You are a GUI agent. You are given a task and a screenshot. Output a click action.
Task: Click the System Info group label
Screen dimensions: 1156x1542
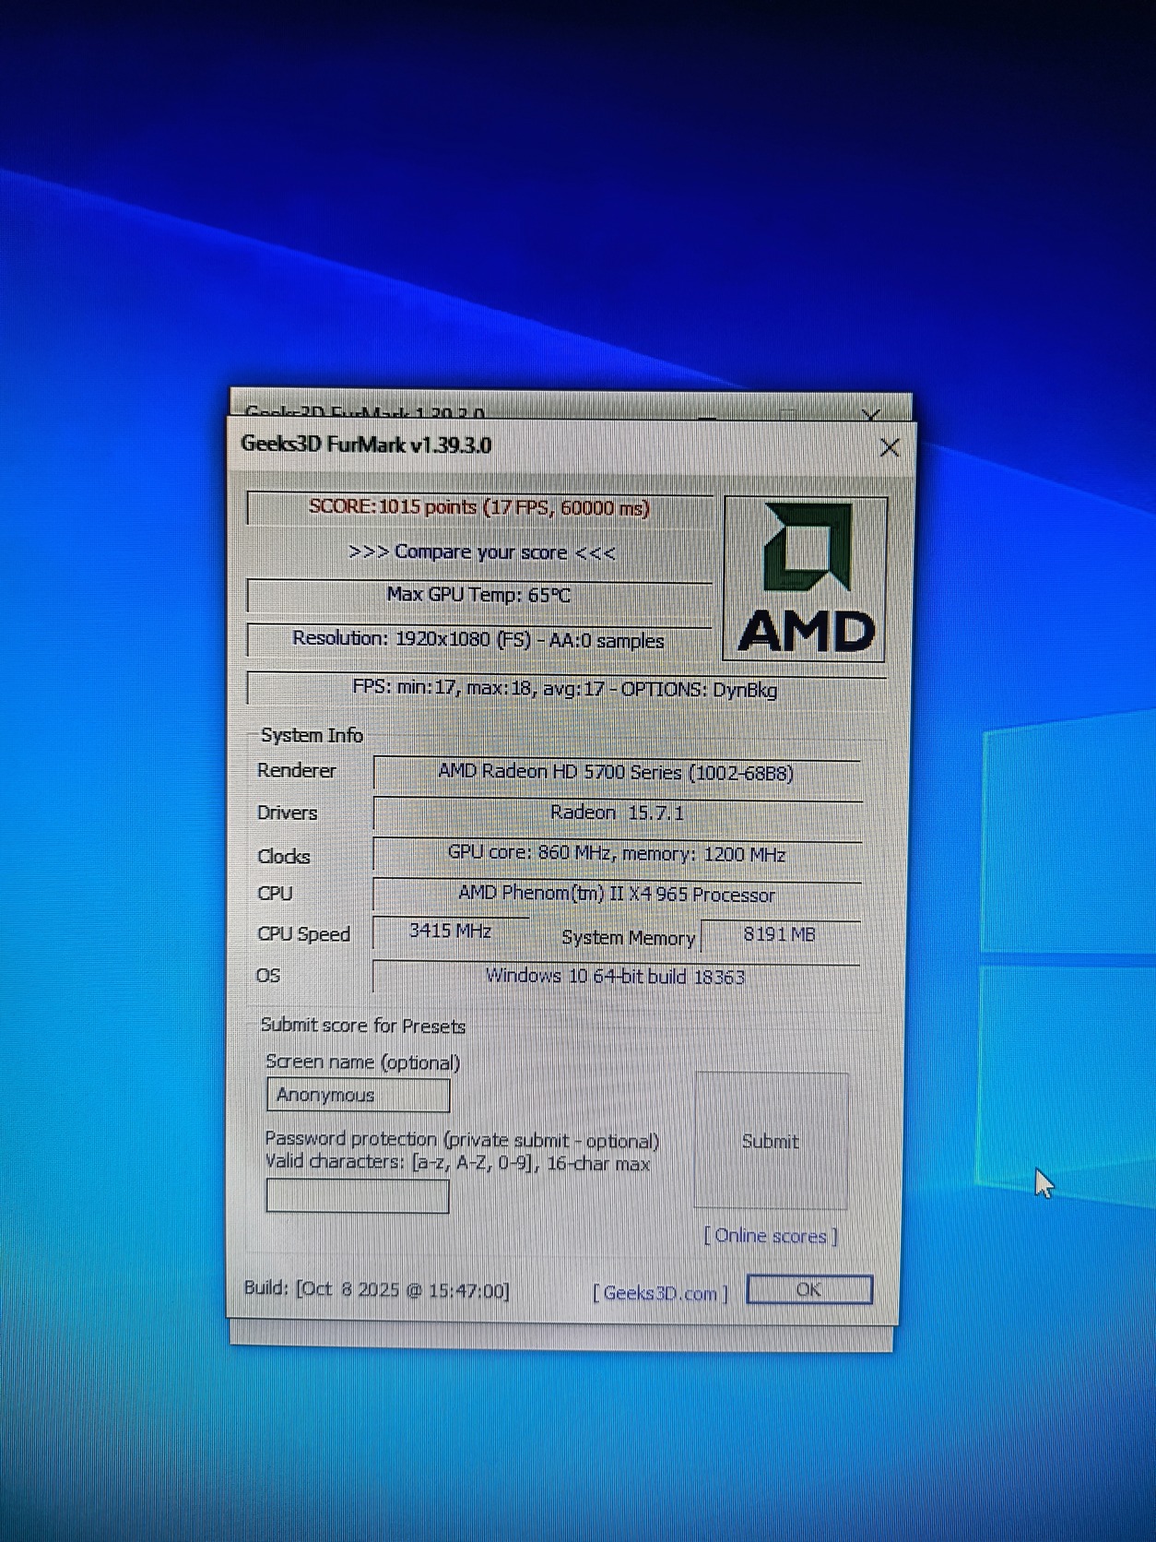[312, 735]
